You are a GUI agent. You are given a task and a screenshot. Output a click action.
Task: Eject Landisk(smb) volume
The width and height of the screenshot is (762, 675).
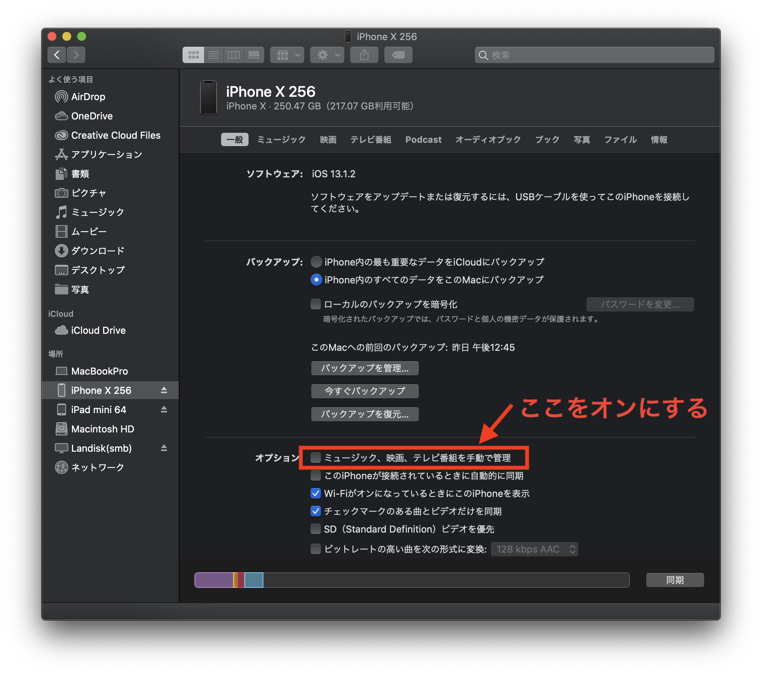164,448
